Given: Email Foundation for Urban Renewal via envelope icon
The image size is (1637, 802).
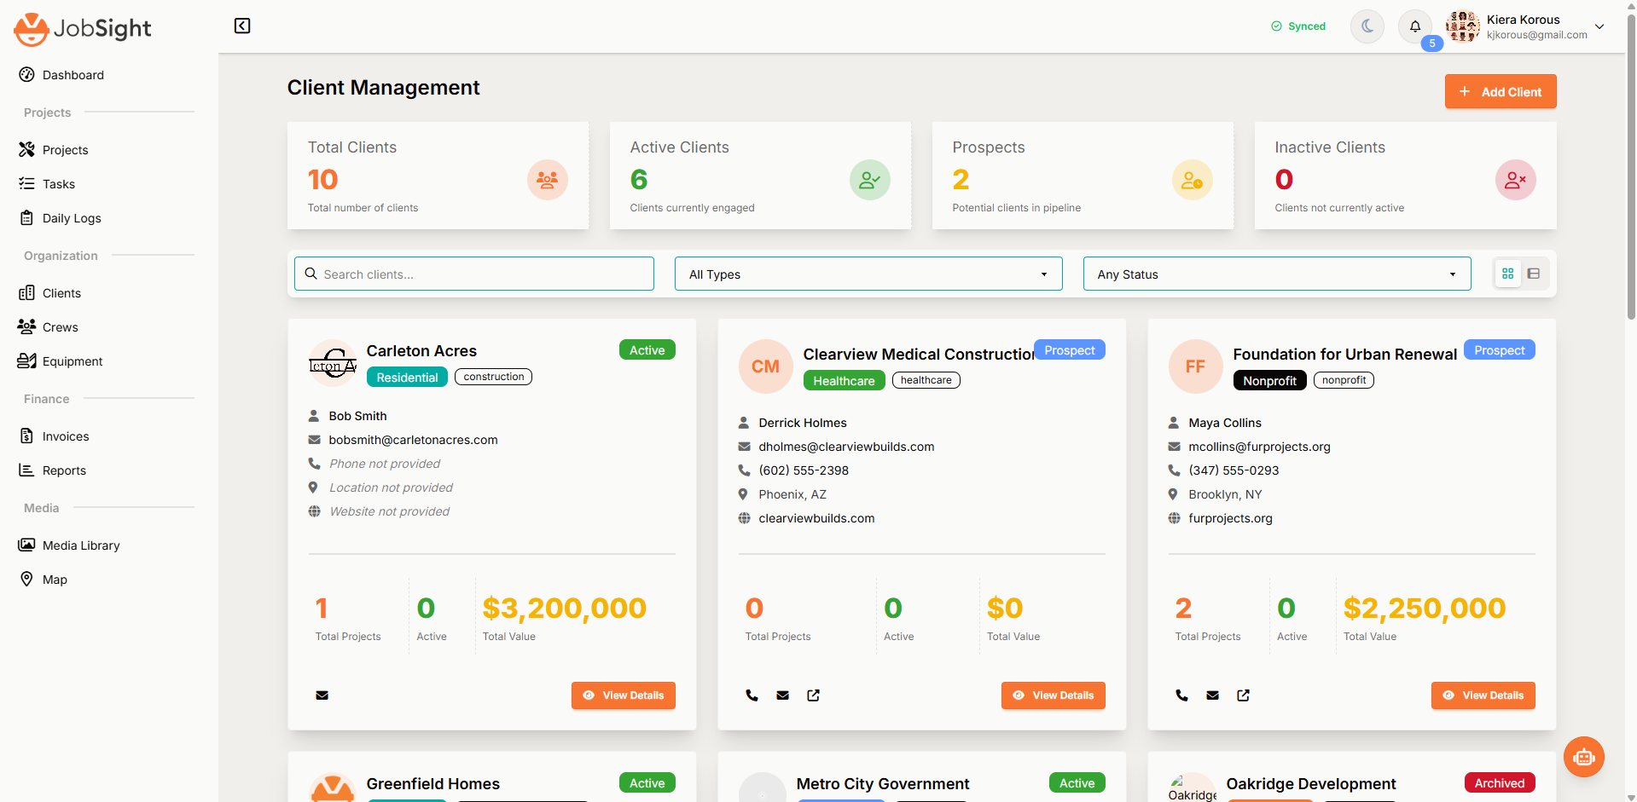Looking at the screenshot, I should pos(1212,695).
